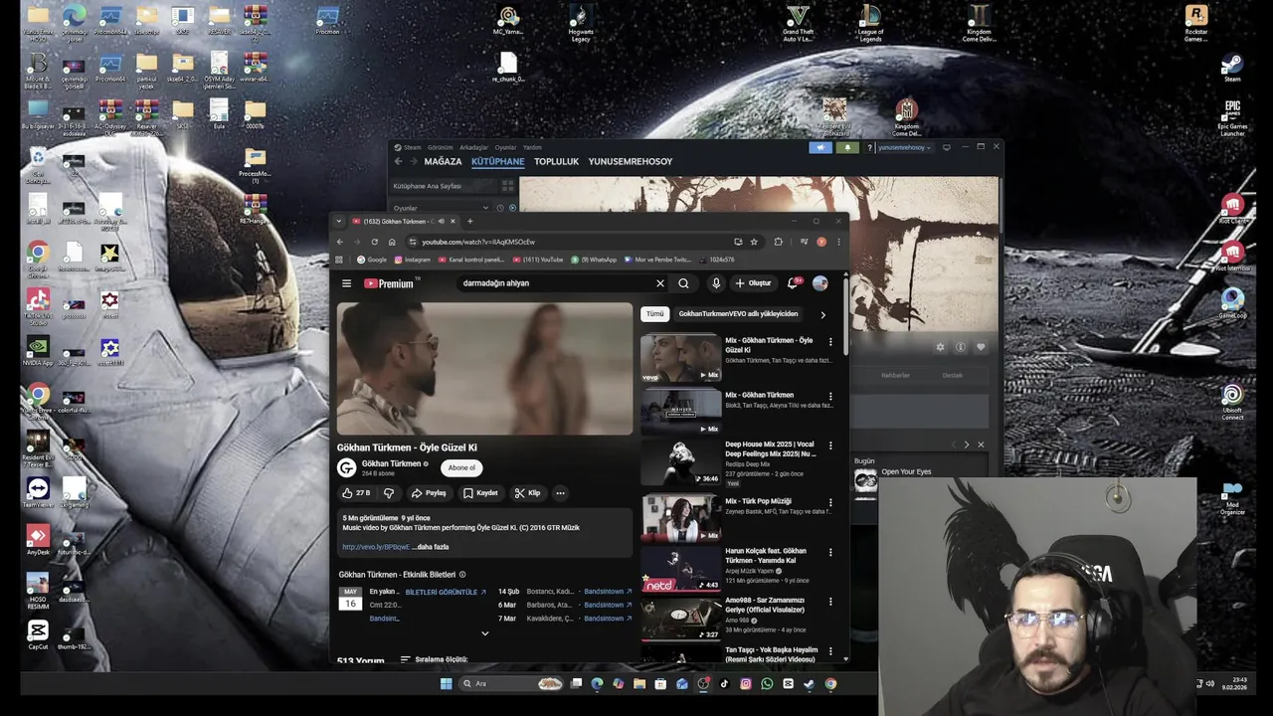The height and width of the screenshot is (716, 1273).
Task: Open Chrome three-dot menu
Action: coord(838,242)
